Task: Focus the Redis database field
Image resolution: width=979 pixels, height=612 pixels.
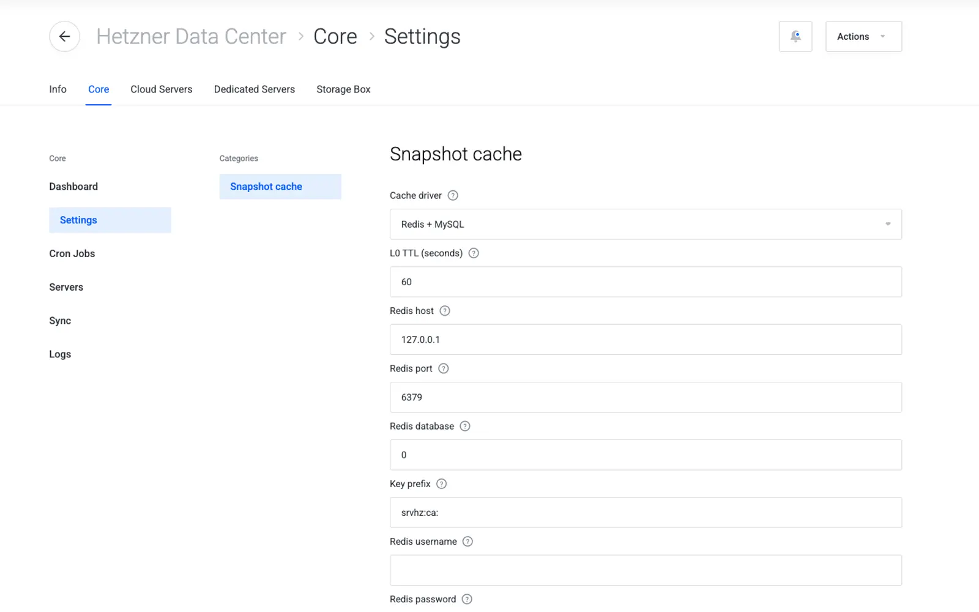Action: (646, 455)
